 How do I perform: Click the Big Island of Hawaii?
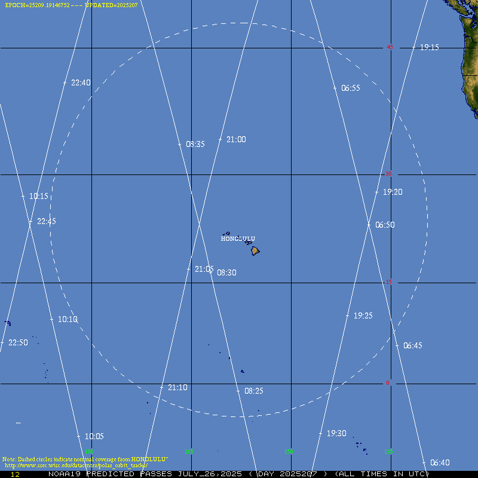(255, 251)
